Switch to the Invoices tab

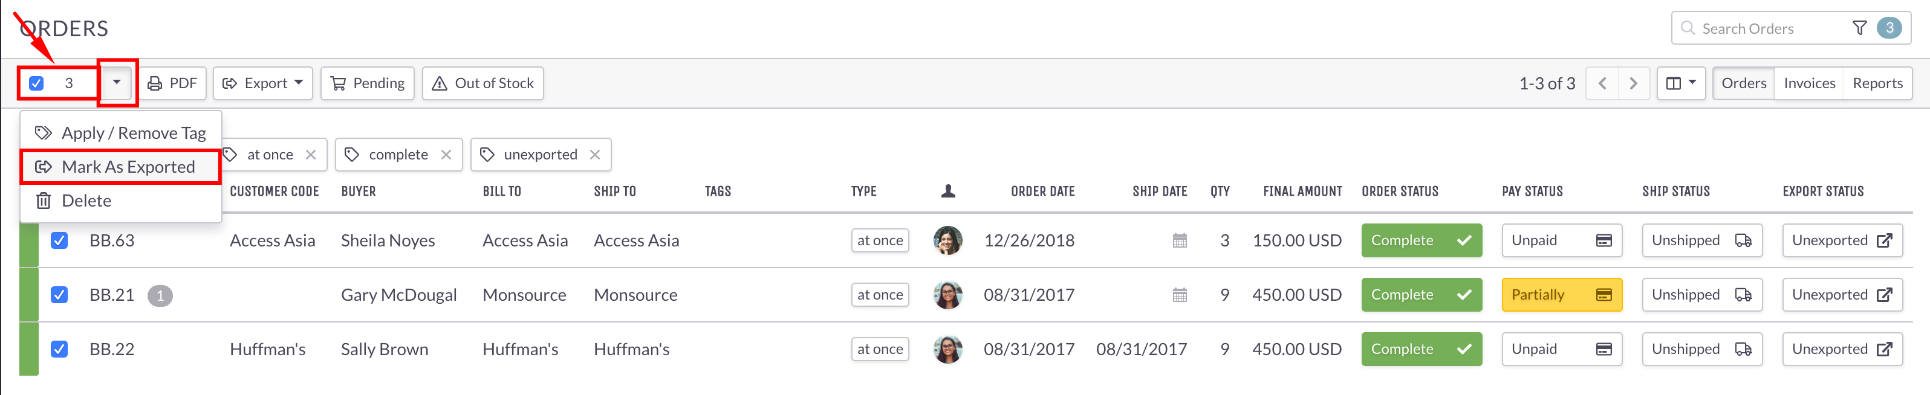click(x=1808, y=83)
